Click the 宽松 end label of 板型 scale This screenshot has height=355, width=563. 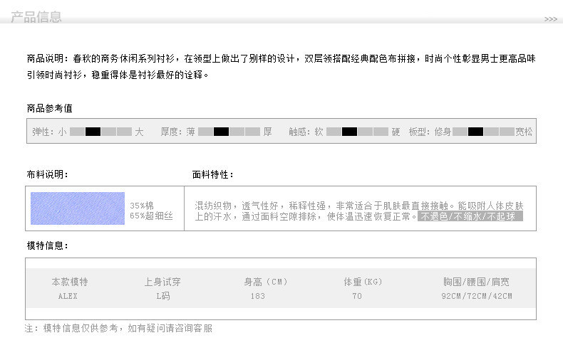[x=524, y=132]
